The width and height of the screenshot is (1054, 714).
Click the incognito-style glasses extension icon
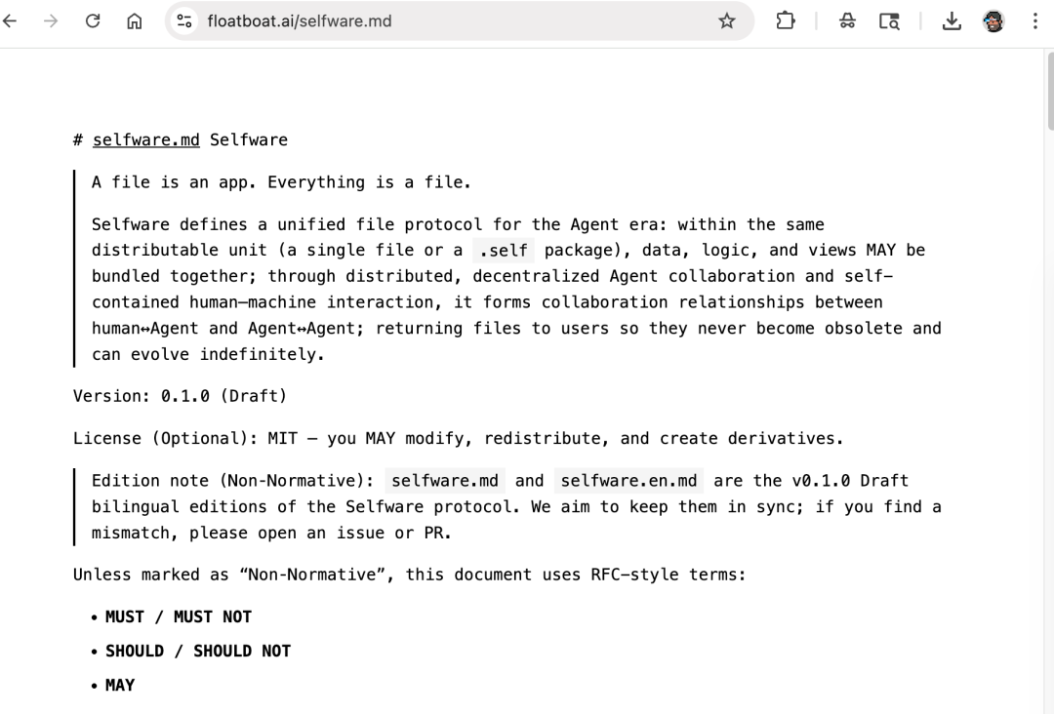coord(848,21)
